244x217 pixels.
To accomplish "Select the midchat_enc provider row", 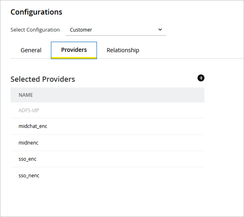I will click(x=107, y=126).
